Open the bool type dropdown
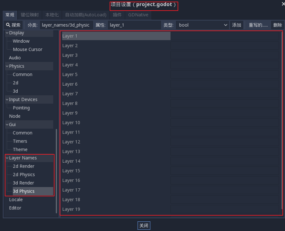This screenshot has width=285, height=231. click(x=202, y=25)
